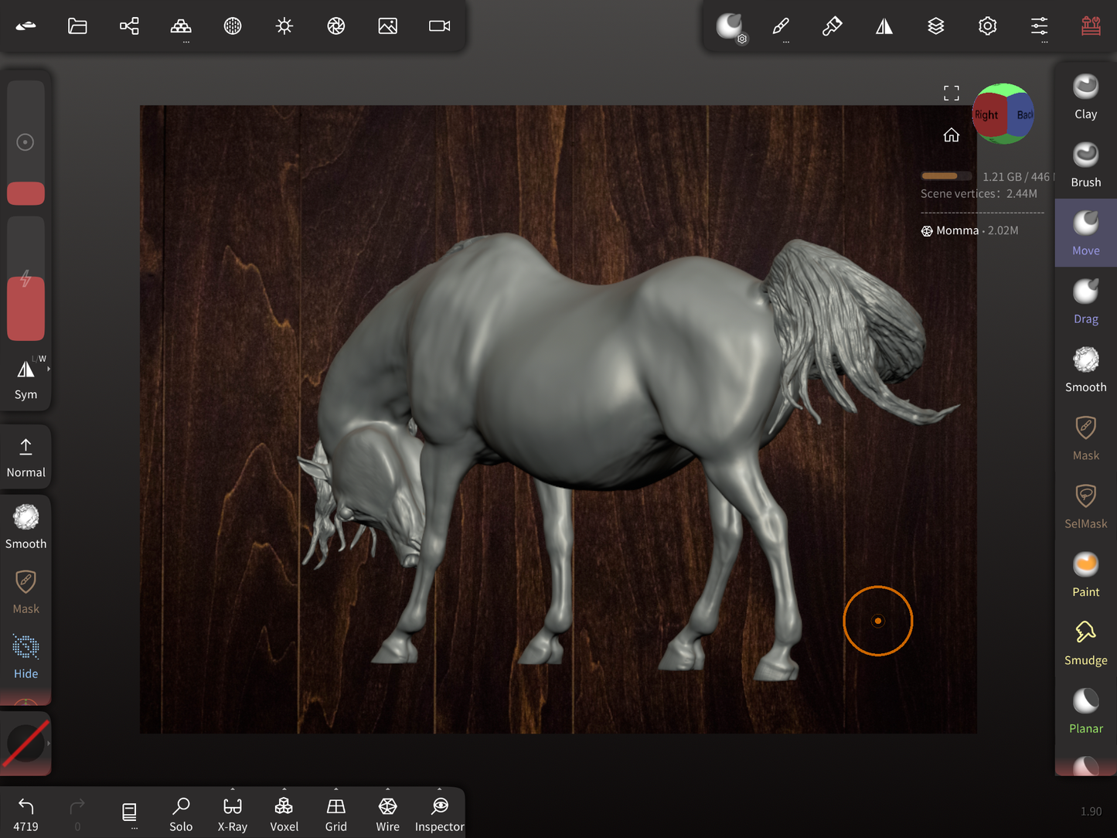Viewport: 1117px width, 838px height.
Task: Enter fullscreen using the corner-brackets icon
Action: 951,94
